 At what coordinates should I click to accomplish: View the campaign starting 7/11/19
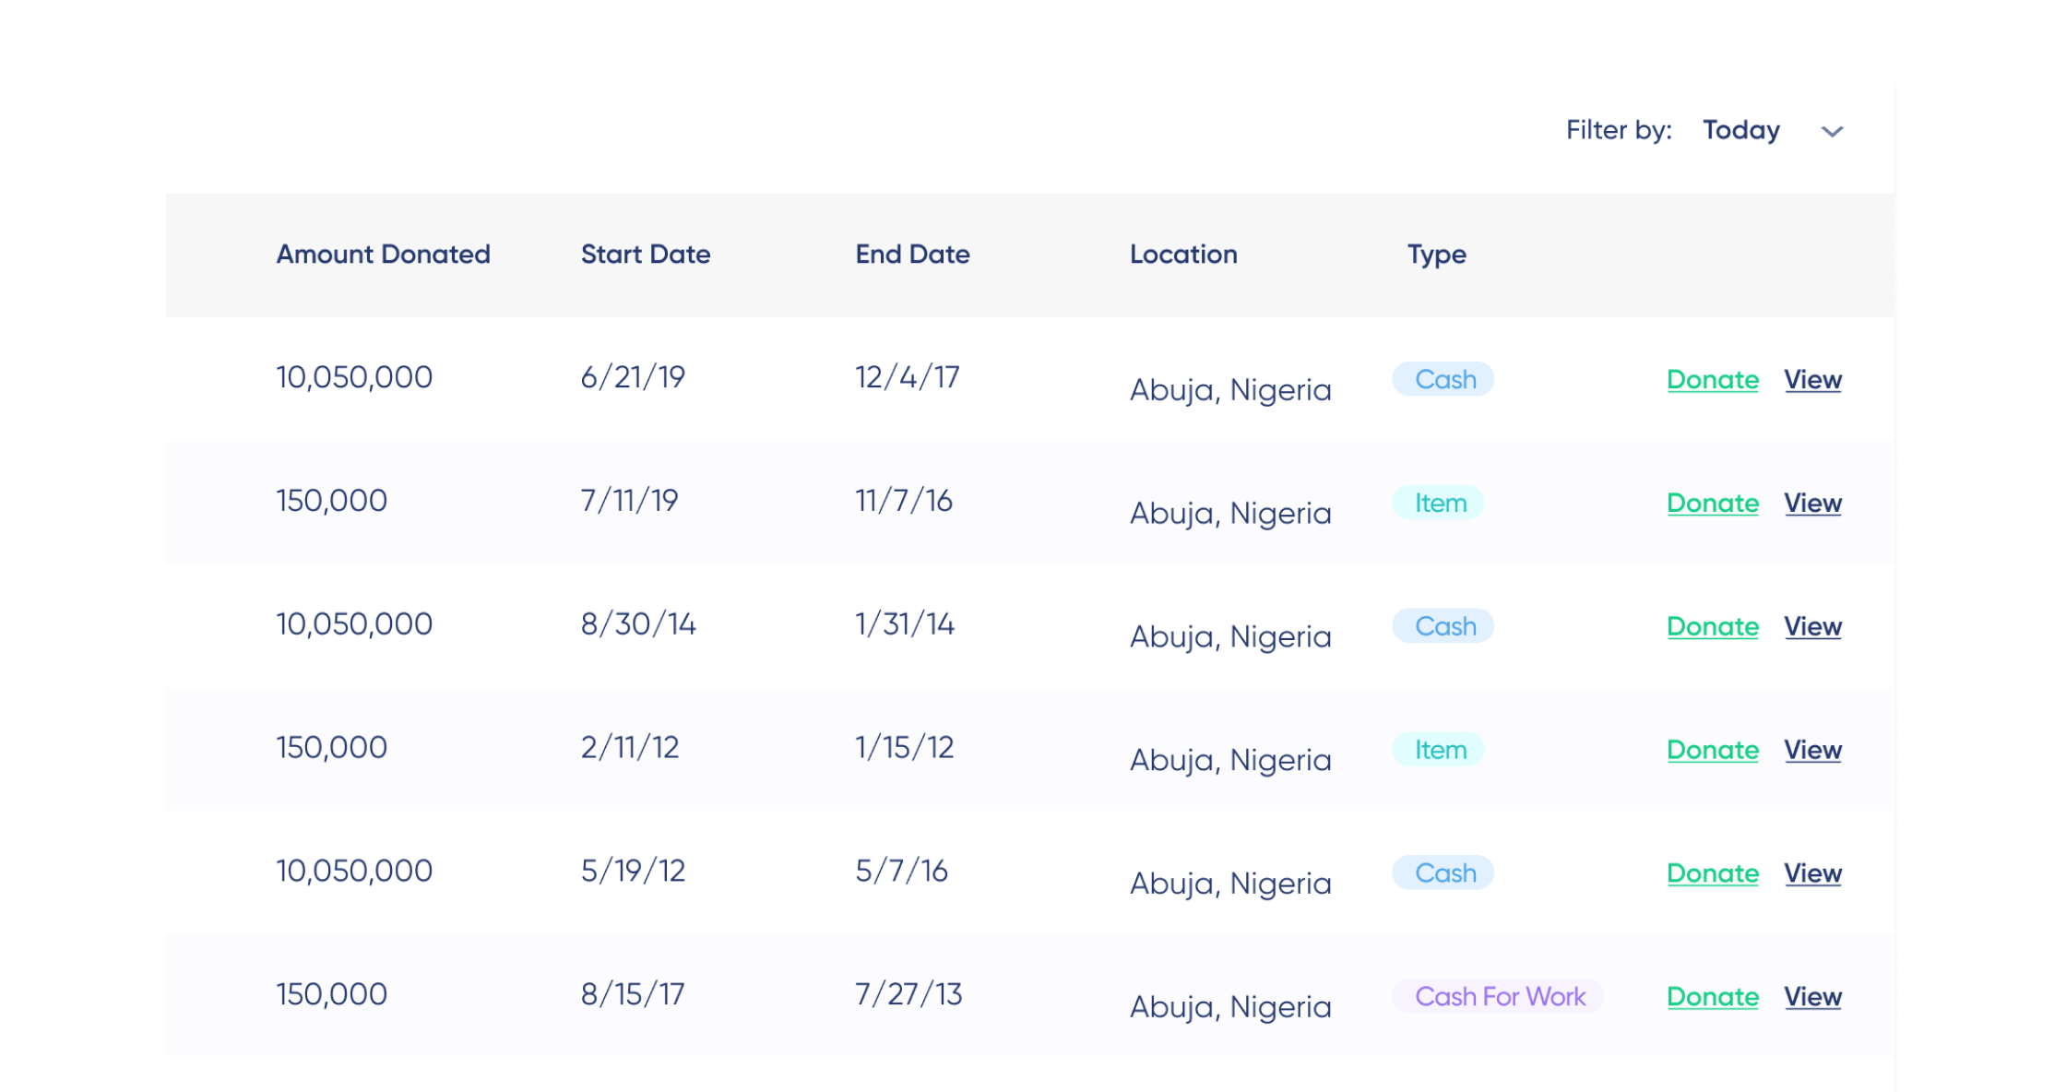point(1812,504)
